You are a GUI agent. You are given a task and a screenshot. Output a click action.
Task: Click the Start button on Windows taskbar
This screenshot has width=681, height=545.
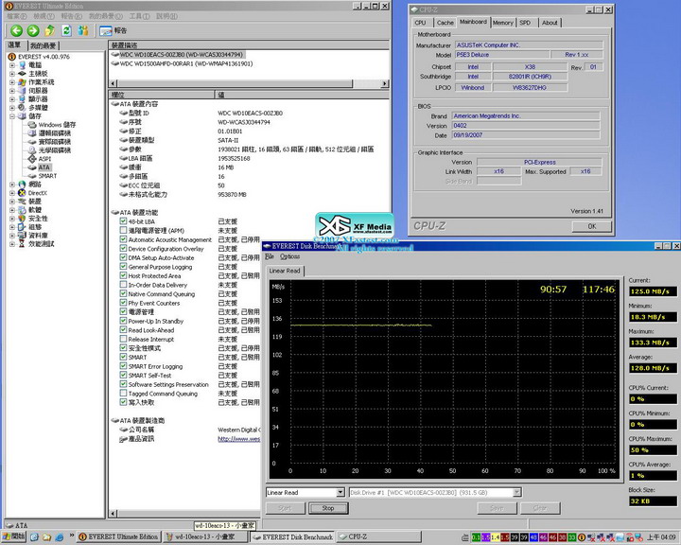click(x=14, y=536)
